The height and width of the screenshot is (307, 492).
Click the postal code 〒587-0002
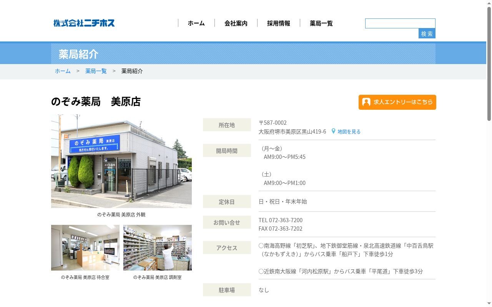[273, 123]
